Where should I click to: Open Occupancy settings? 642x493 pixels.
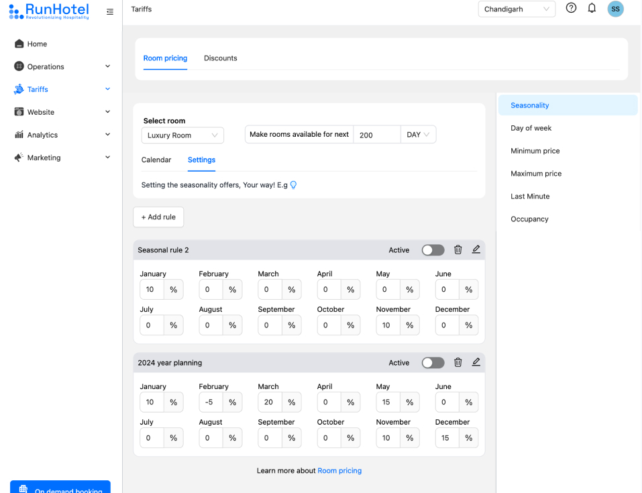click(x=529, y=219)
